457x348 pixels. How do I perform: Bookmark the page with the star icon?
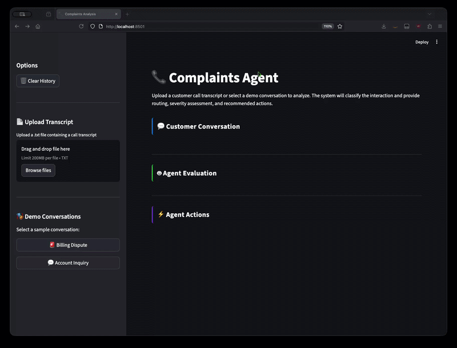click(x=340, y=26)
